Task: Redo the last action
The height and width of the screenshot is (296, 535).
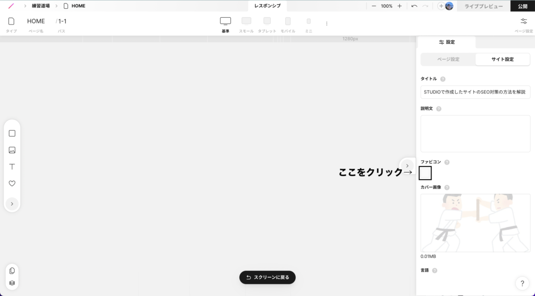Action: (425, 6)
